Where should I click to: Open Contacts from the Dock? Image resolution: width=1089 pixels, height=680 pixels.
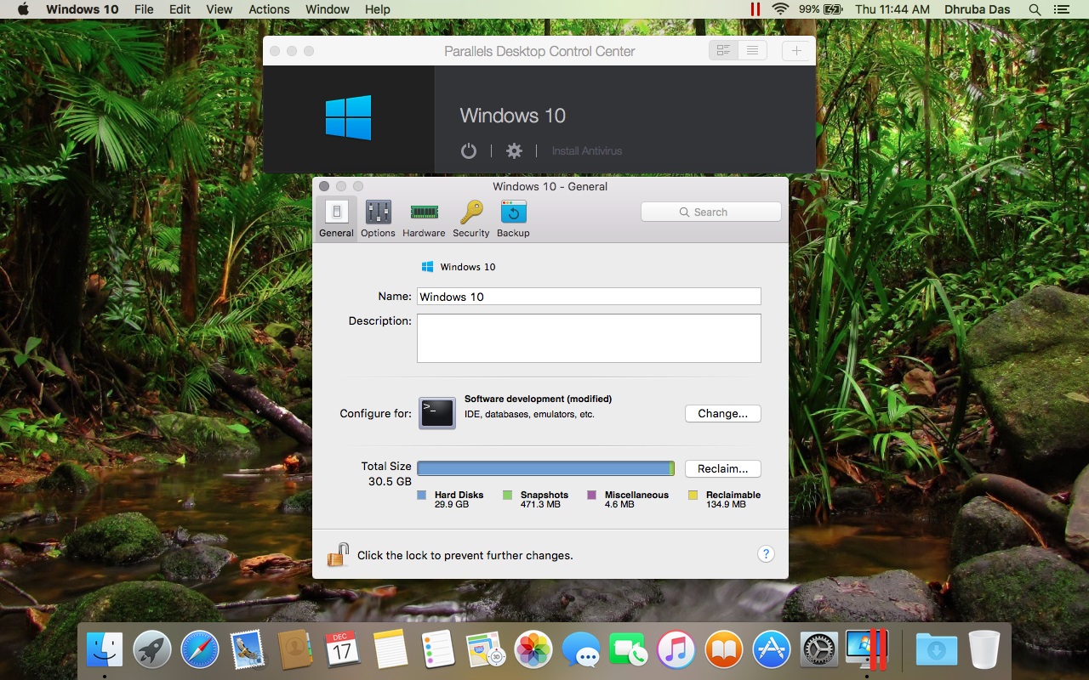pyautogui.click(x=297, y=650)
